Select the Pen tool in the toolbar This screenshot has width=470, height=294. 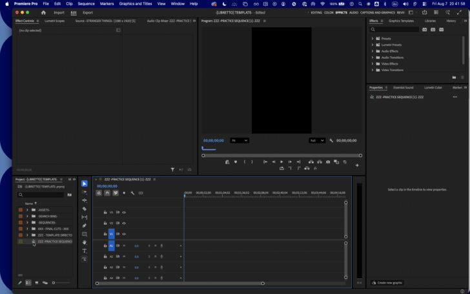85,226
